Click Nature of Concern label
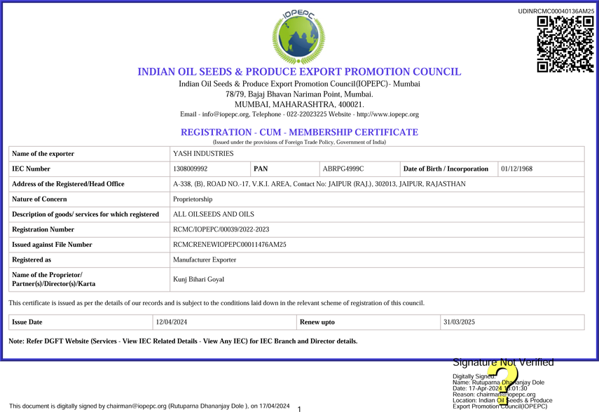599x412 pixels. (x=39, y=199)
